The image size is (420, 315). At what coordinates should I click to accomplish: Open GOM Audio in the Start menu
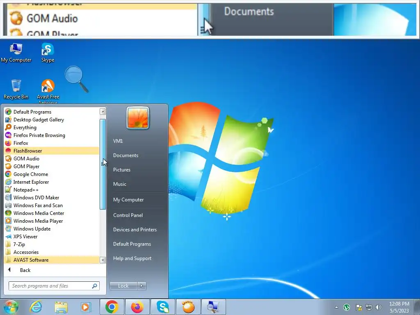[52, 159]
